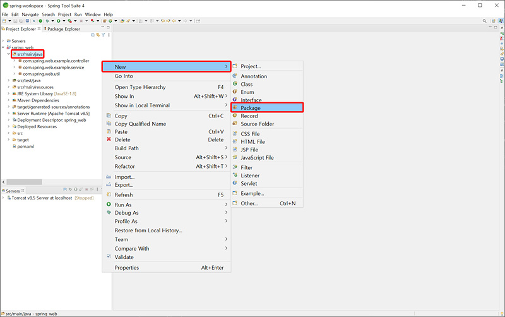Open the Window menu
This screenshot has width=505, height=317.
(93, 15)
